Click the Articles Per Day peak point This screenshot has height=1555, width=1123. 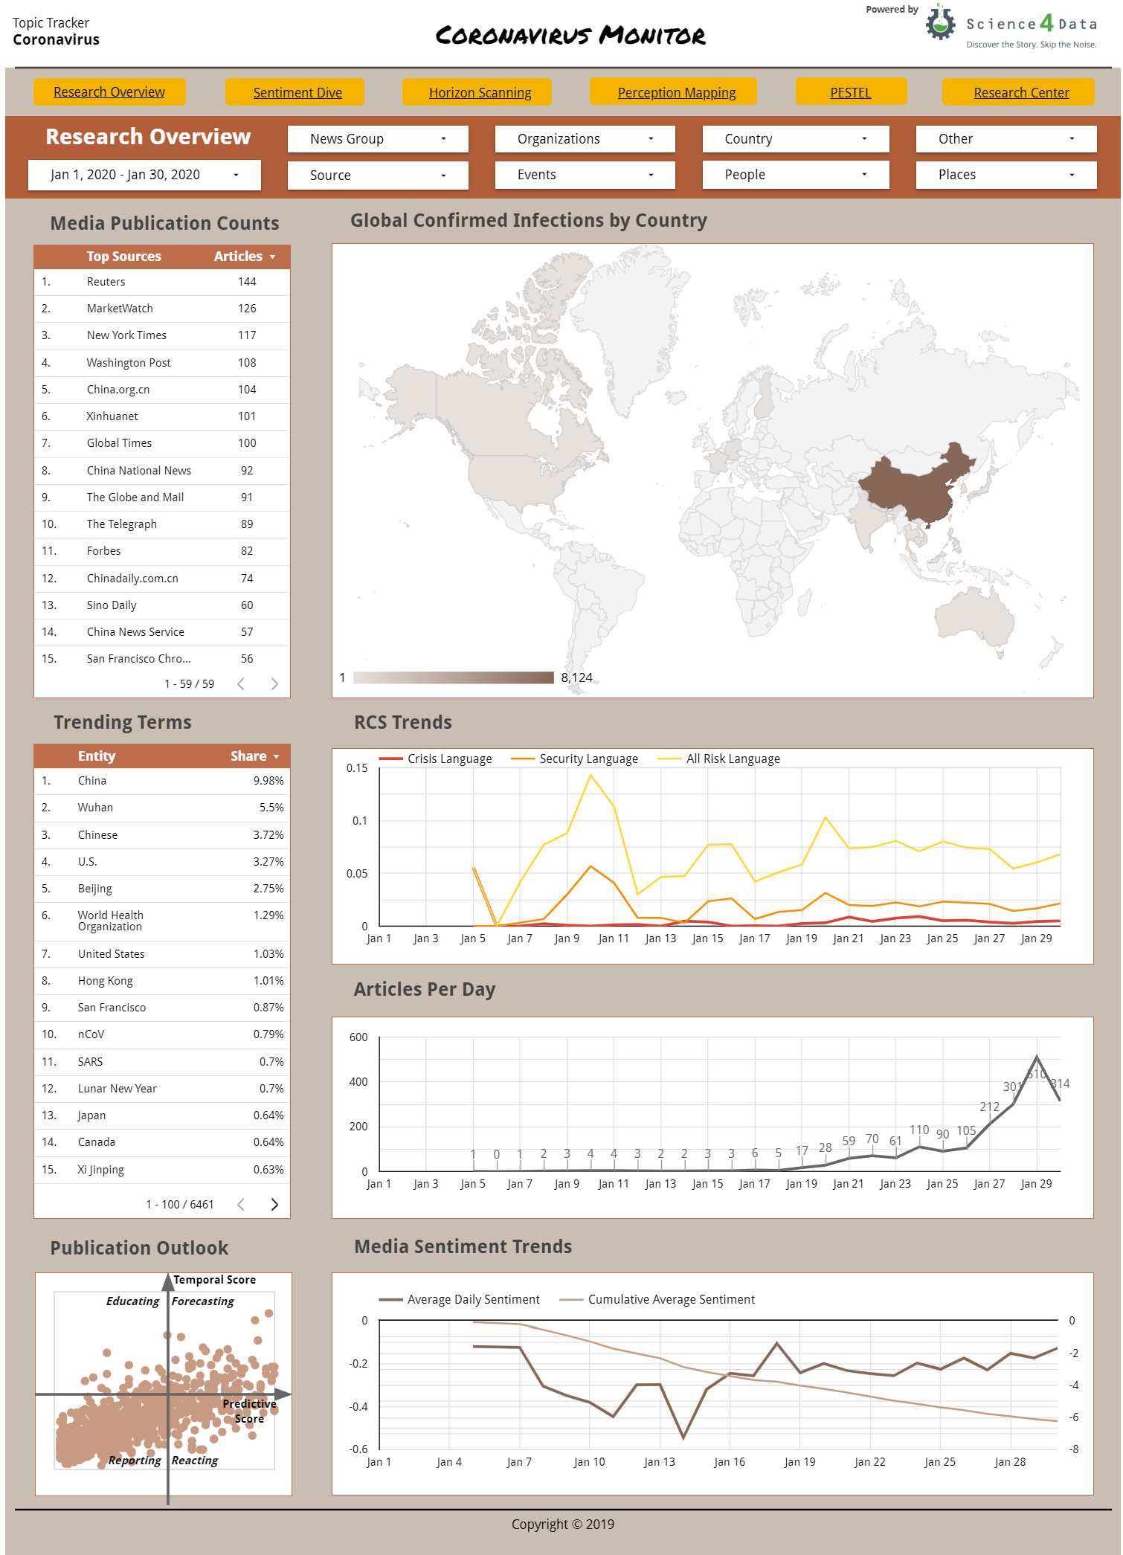click(x=1037, y=1057)
